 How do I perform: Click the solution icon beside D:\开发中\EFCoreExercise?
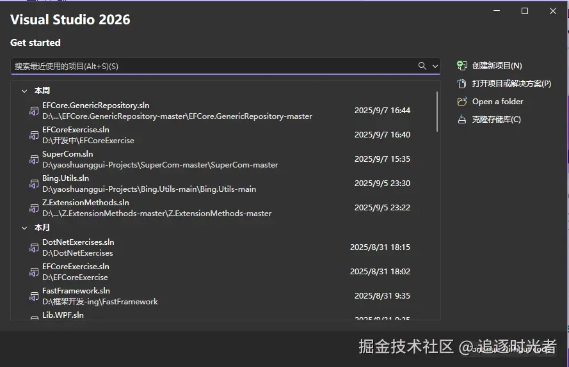pyautogui.click(x=34, y=136)
